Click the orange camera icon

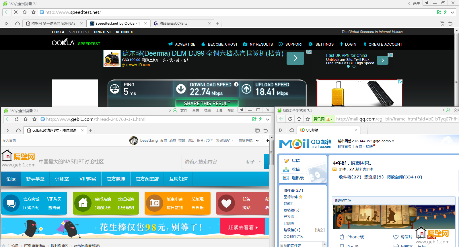(155, 203)
